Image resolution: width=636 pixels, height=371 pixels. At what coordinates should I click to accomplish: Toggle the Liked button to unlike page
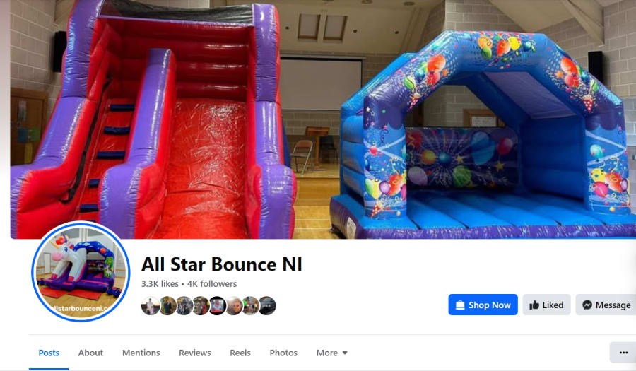click(546, 305)
